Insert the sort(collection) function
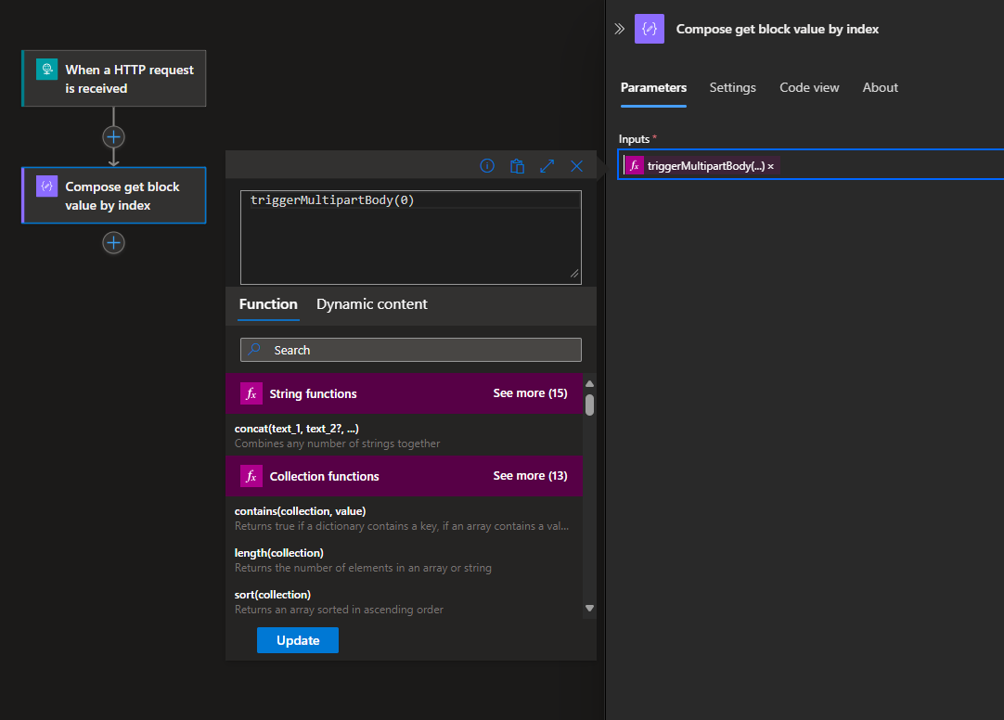 point(404,601)
